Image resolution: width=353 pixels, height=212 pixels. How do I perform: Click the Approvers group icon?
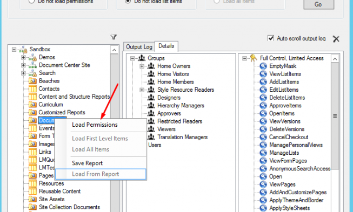pyautogui.click(x=151, y=113)
